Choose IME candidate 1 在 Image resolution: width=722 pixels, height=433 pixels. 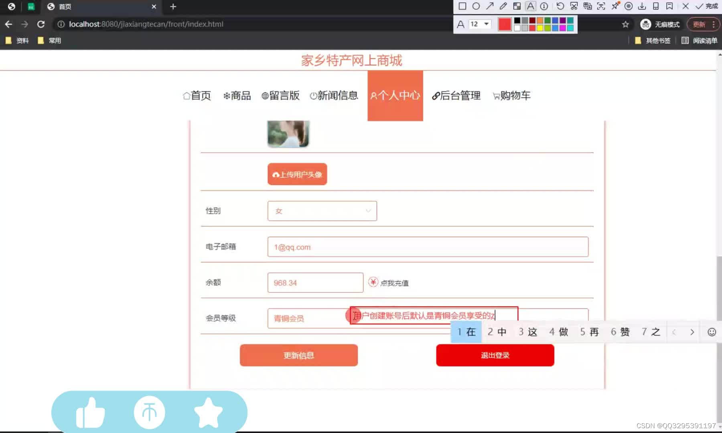point(466,332)
